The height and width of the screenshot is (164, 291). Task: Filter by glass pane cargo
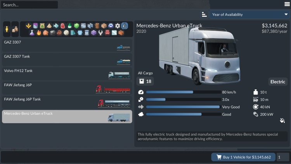[114, 33]
